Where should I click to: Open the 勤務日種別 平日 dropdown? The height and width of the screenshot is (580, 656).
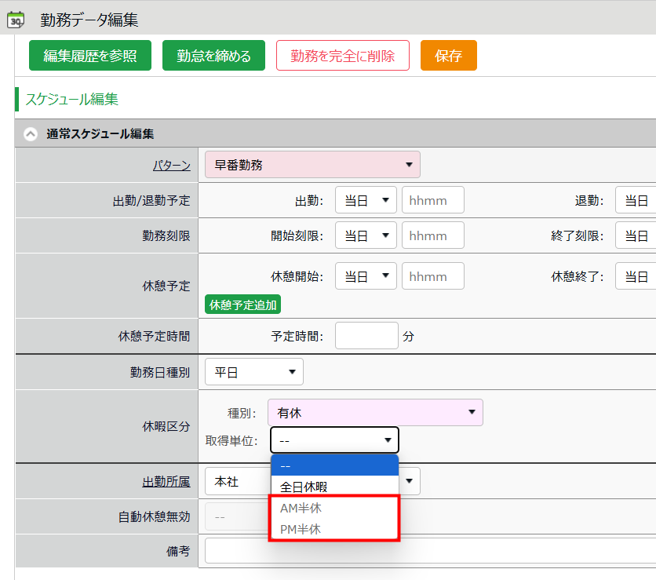point(254,371)
